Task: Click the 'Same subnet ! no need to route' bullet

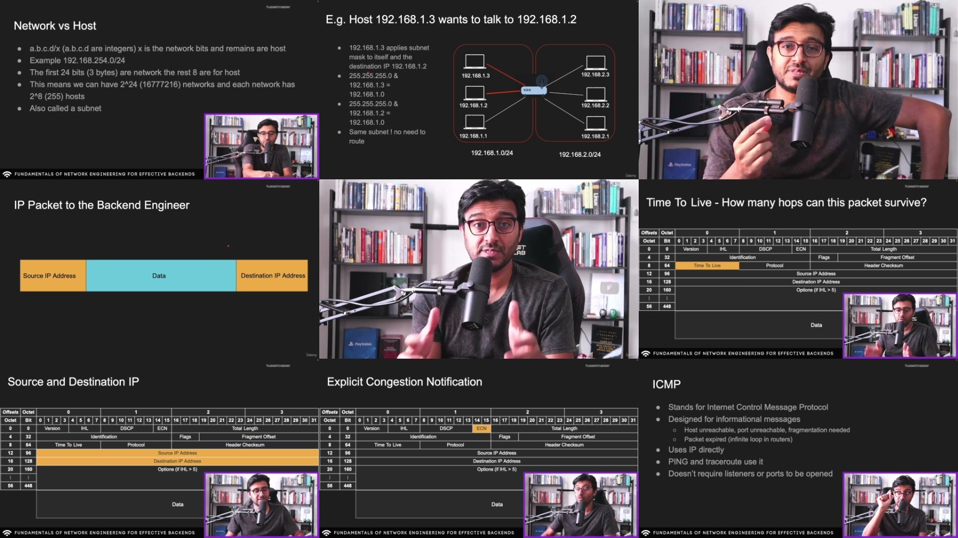Action: 387,137
